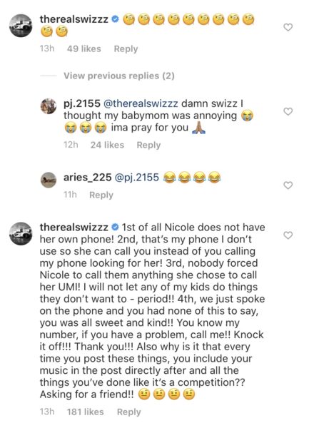This screenshot has height=428, width=309.
Task: Like aries_225's reply with heart icon
Action: [288, 185]
